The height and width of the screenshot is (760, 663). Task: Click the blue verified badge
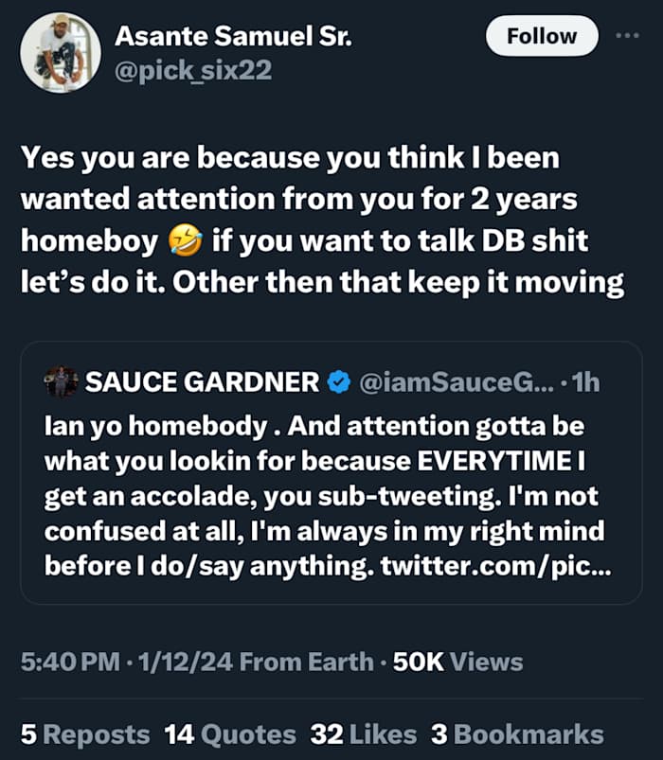(x=338, y=382)
